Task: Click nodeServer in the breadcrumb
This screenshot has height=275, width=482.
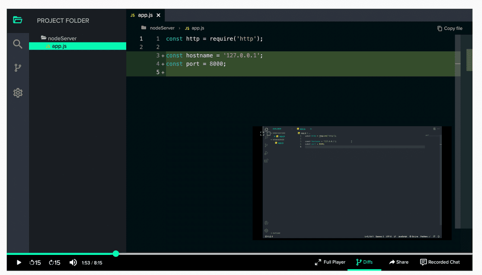Action: coord(162,28)
